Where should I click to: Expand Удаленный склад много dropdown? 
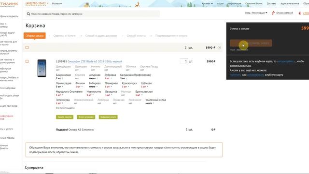coord(150,103)
